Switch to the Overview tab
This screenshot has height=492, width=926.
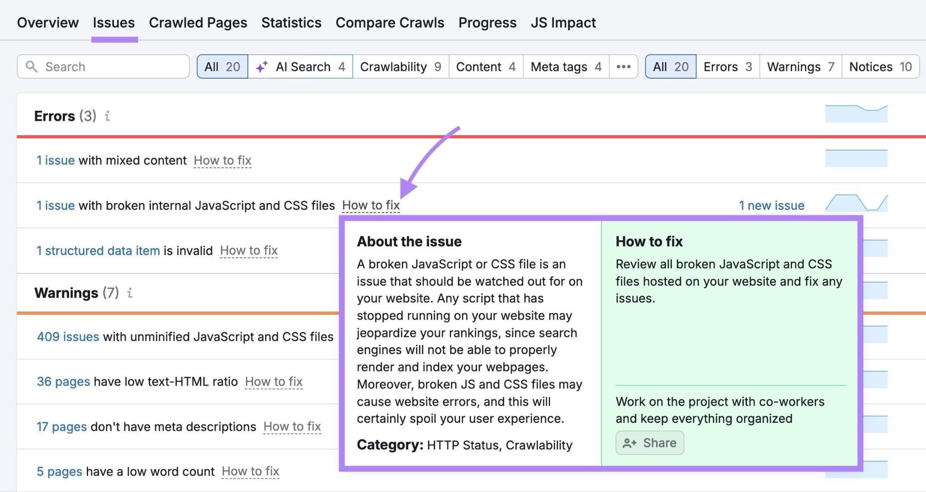(47, 23)
